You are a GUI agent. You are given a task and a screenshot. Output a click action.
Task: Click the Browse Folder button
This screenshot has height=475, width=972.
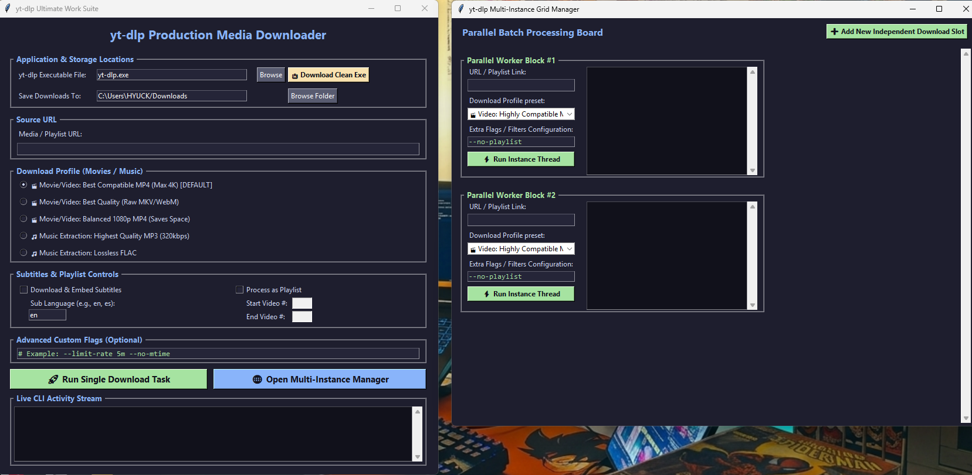tap(313, 96)
